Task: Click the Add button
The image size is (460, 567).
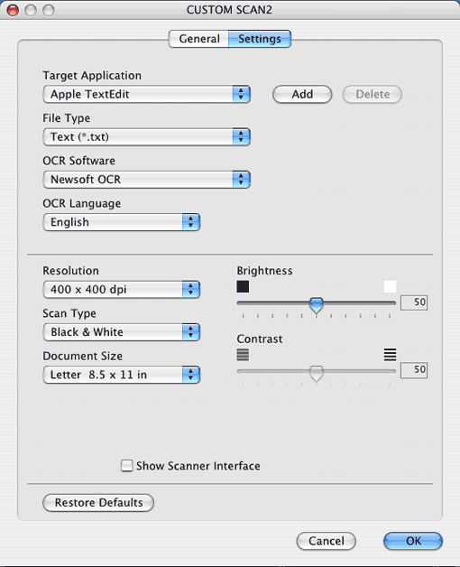Action: click(x=302, y=95)
